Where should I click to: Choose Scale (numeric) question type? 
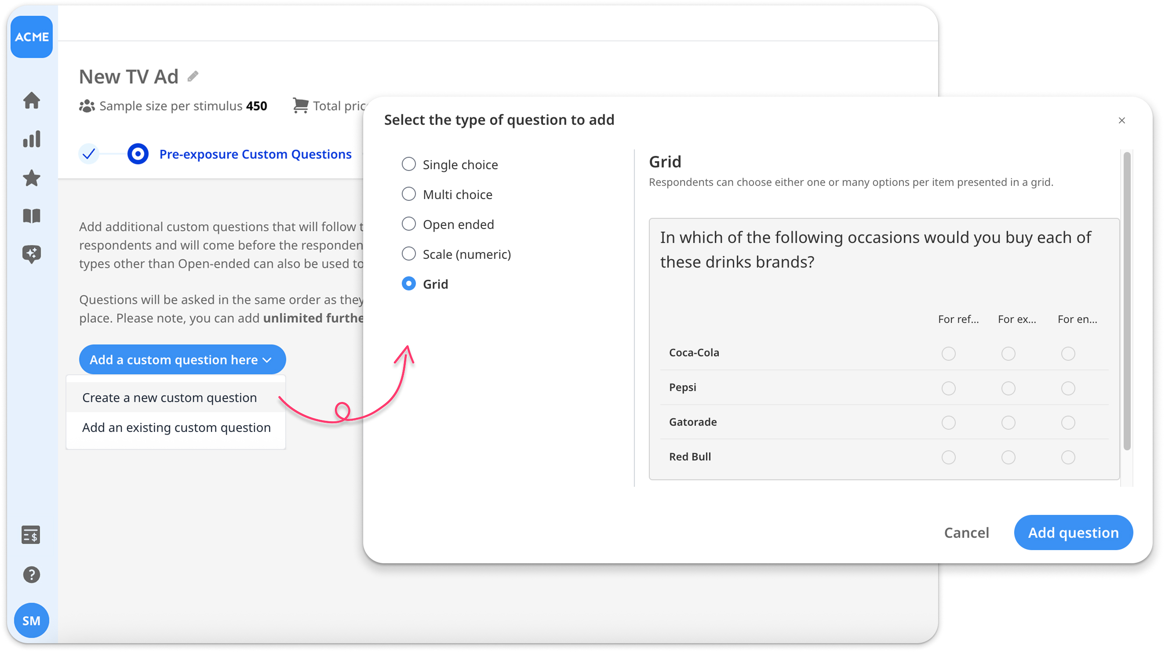coord(408,254)
